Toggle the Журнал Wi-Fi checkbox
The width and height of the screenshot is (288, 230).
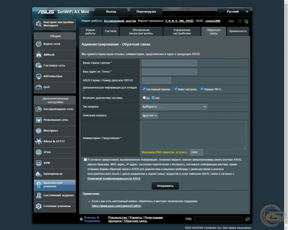tap(202, 89)
